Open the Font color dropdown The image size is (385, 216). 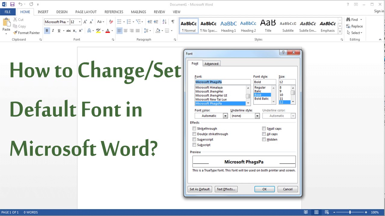[x=211, y=116]
